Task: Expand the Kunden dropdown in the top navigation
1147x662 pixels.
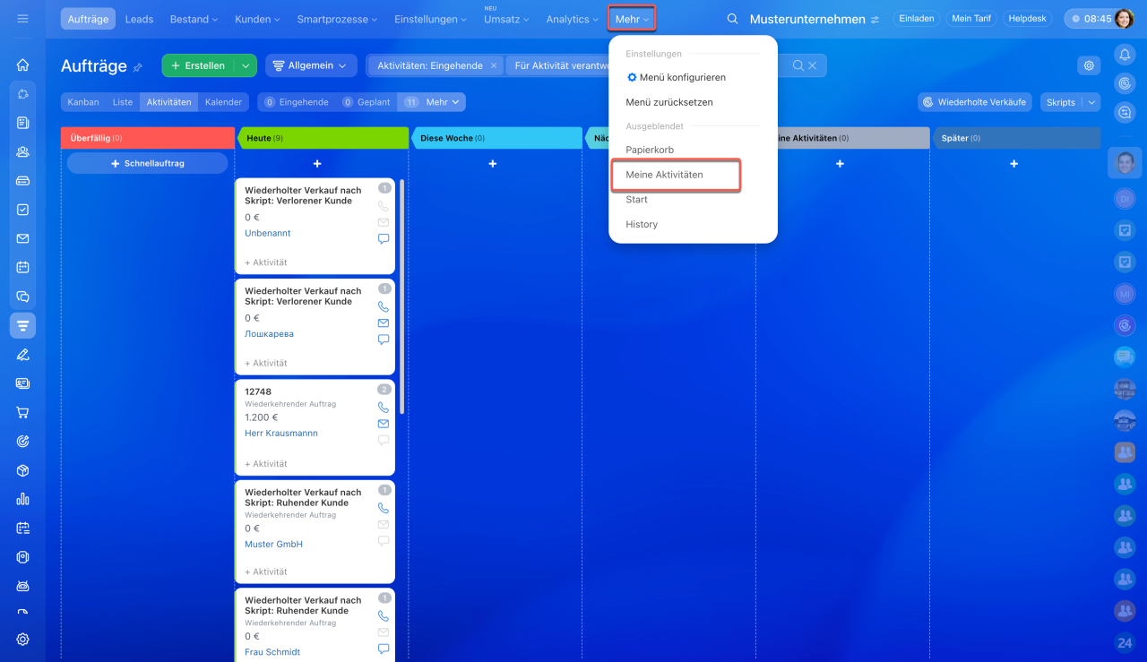Action: tap(257, 19)
